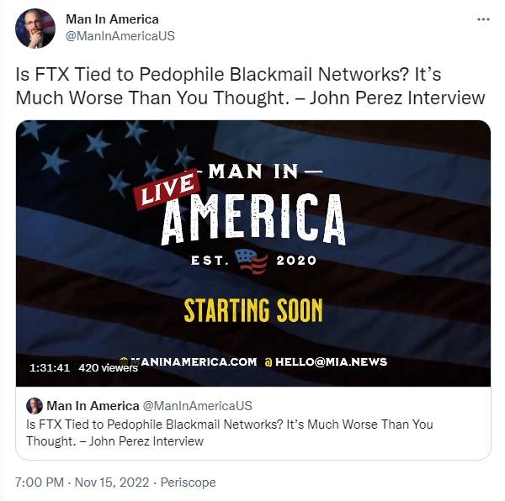Click the yellow @ icon before HELLO@MIA.NEWS

click(268, 362)
